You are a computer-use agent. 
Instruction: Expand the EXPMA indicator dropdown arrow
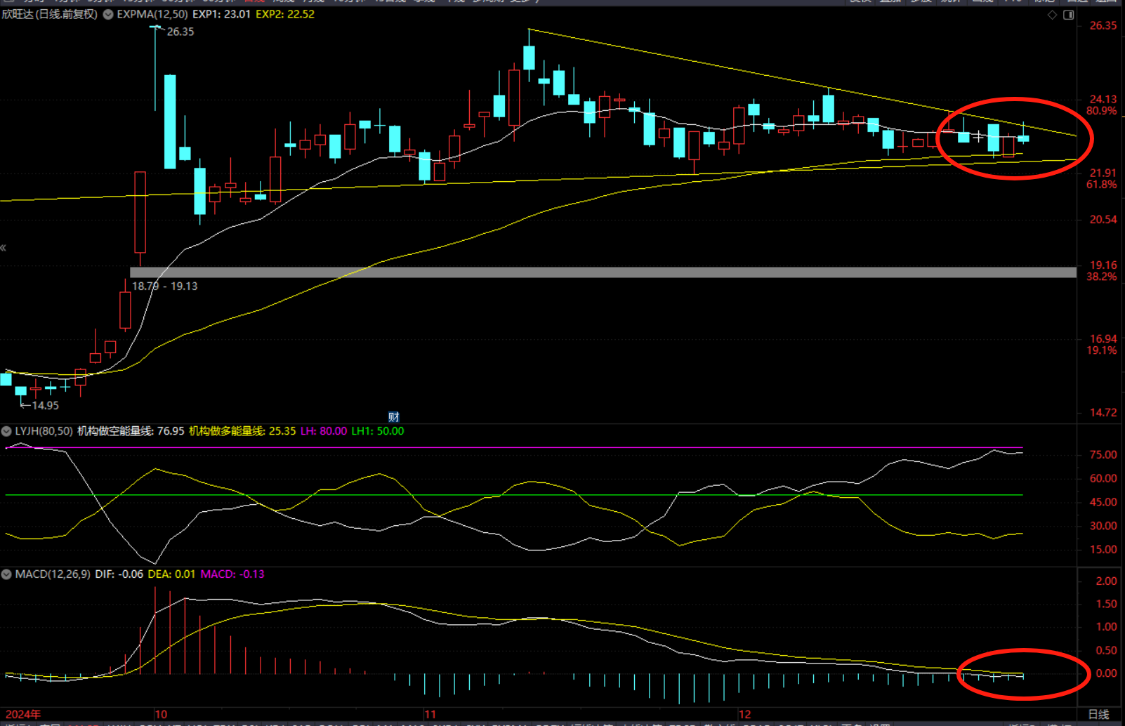(108, 14)
